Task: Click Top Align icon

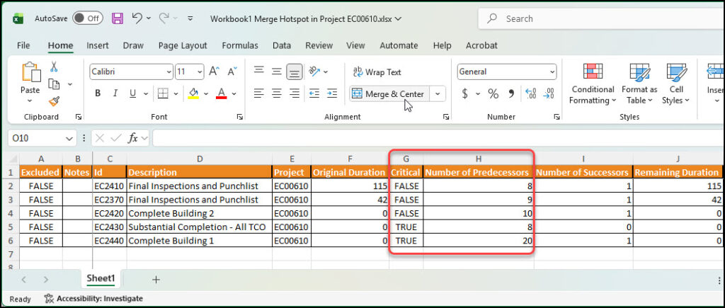Action: click(x=259, y=71)
